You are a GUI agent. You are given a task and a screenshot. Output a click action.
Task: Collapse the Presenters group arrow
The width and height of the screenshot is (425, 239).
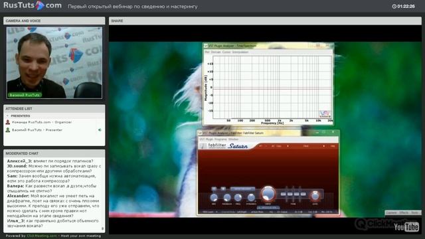pos(7,116)
